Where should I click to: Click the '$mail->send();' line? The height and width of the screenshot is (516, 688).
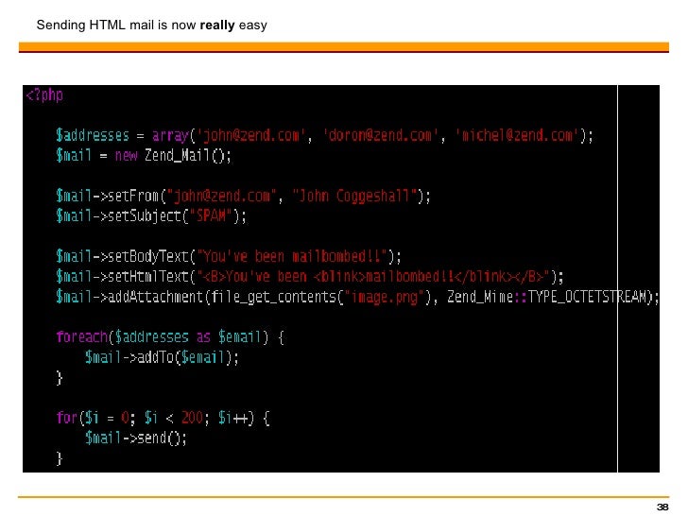point(136,438)
